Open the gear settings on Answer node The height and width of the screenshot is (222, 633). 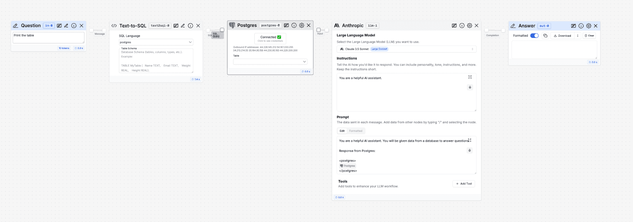point(588,26)
